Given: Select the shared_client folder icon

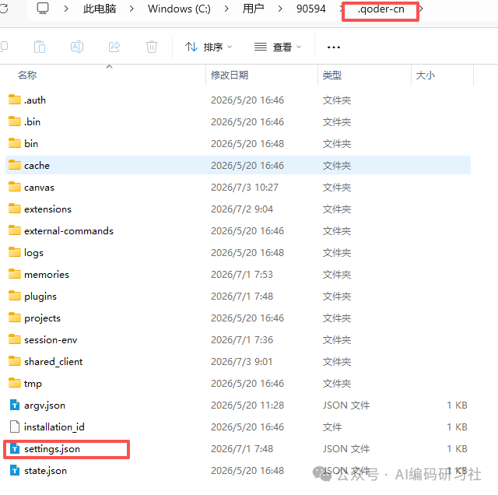Looking at the screenshot, I should click(x=15, y=362).
